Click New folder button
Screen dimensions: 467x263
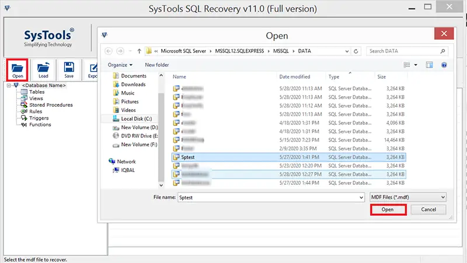[x=156, y=65]
